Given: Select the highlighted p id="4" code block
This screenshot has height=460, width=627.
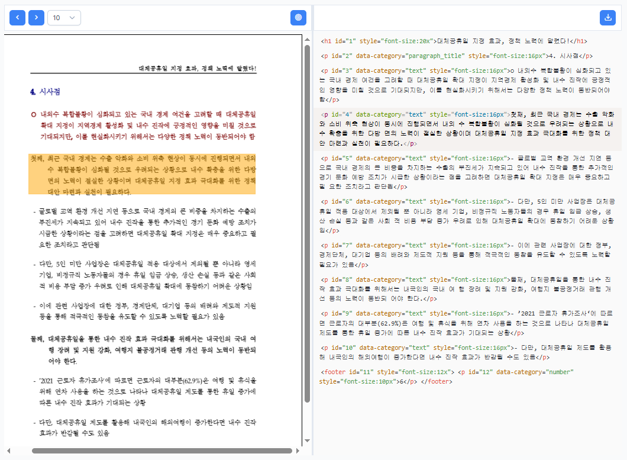Looking at the screenshot, I should pos(466,129).
